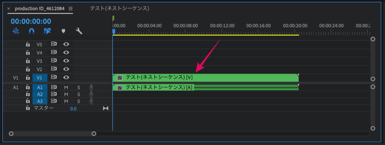Toggle sync lock on track A2
Viewport: 385px width, 145px height.
click(54, 94)
